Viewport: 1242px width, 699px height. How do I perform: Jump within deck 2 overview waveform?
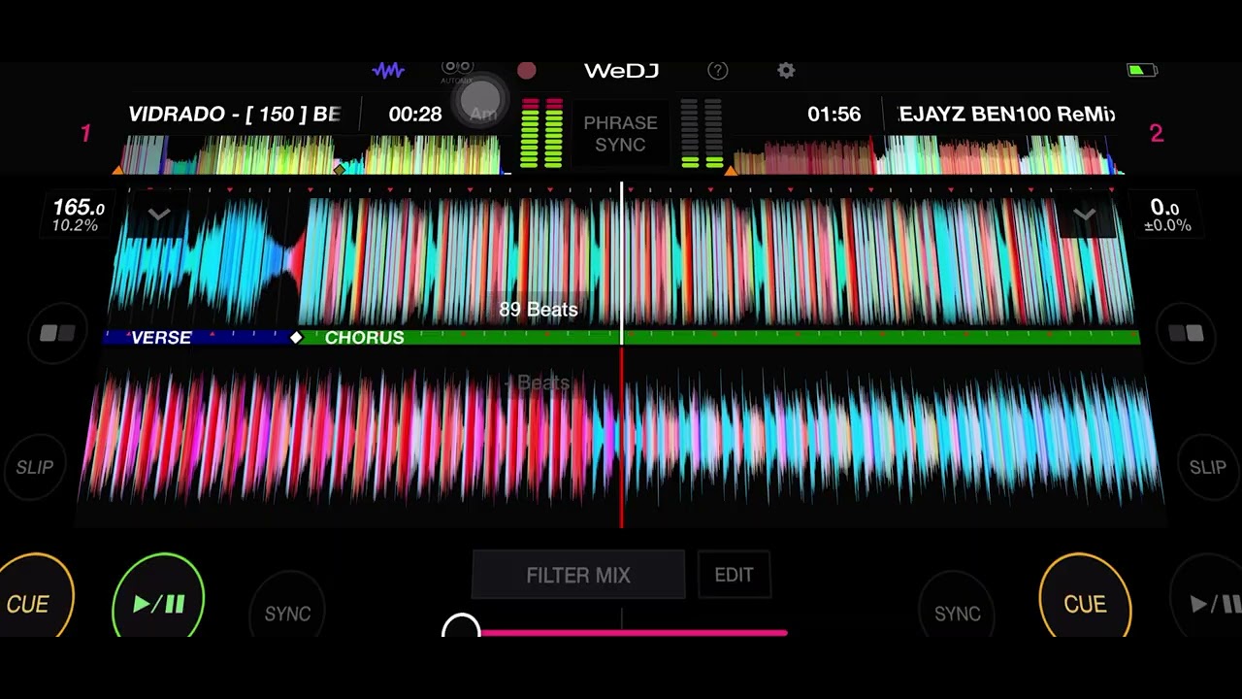coord(927,155)
